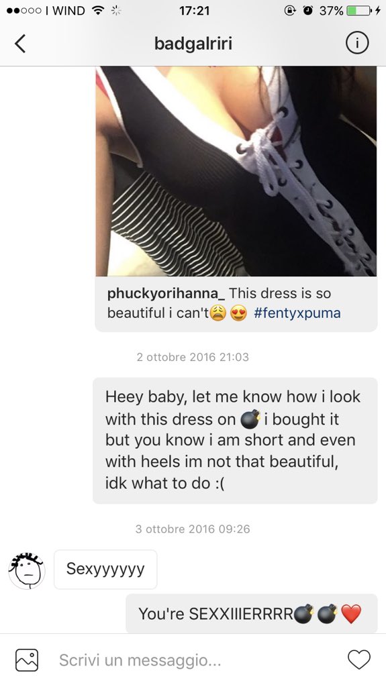Image resolution: width=386 pixels, height=687 pixels.
Task: Open the sender's cartoon face avatar
Action: point(27,570)
